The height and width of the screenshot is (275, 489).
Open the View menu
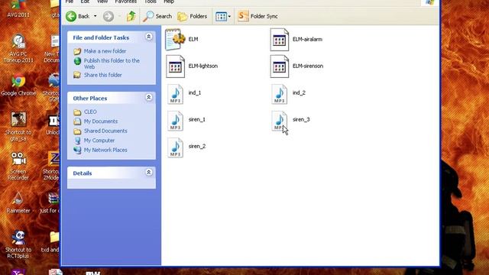(x=102, y=2)
